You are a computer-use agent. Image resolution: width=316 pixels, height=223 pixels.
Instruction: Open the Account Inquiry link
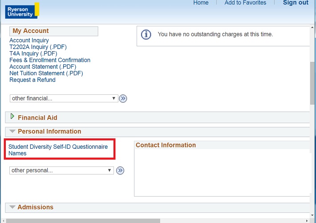[29, 41]
